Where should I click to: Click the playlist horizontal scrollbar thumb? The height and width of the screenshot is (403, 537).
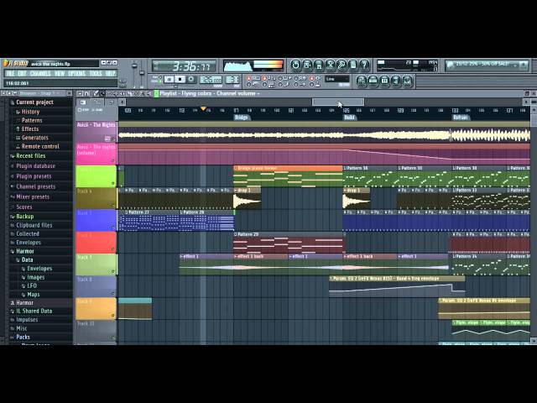338,102
